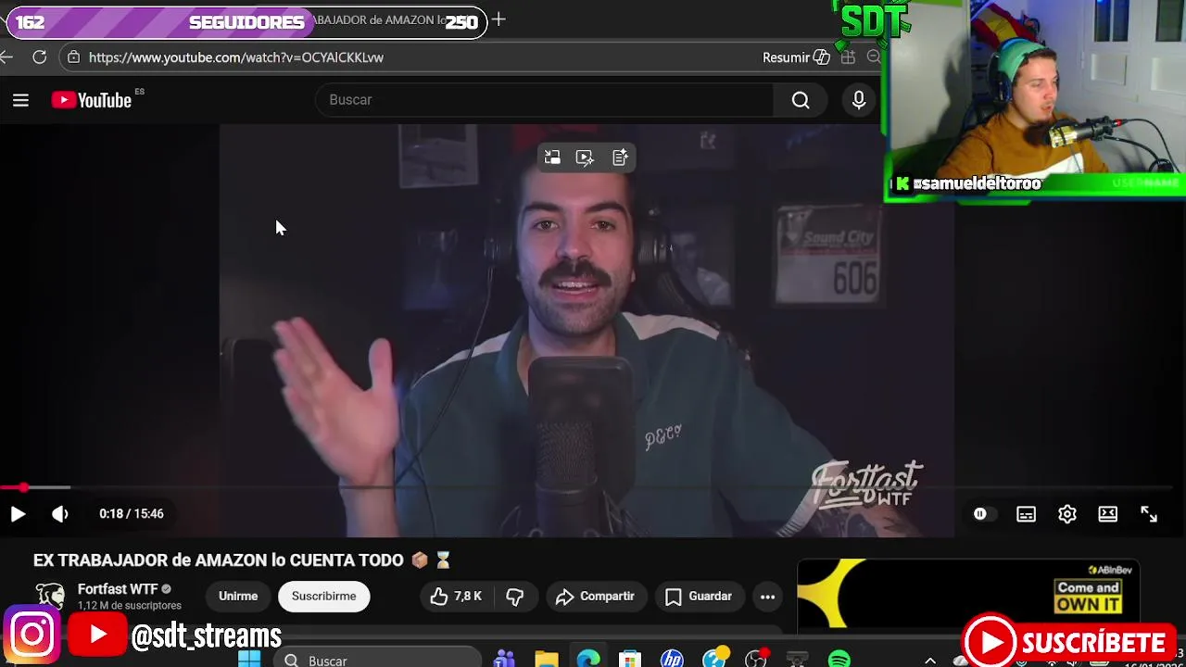Viewport: 1186px width, 667px height.
Task: Start voice search with microphone icon
Action: coord(859,100)
